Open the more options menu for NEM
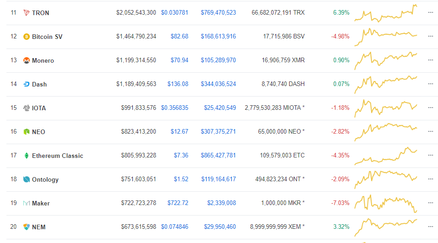 (x=430, y=227)
